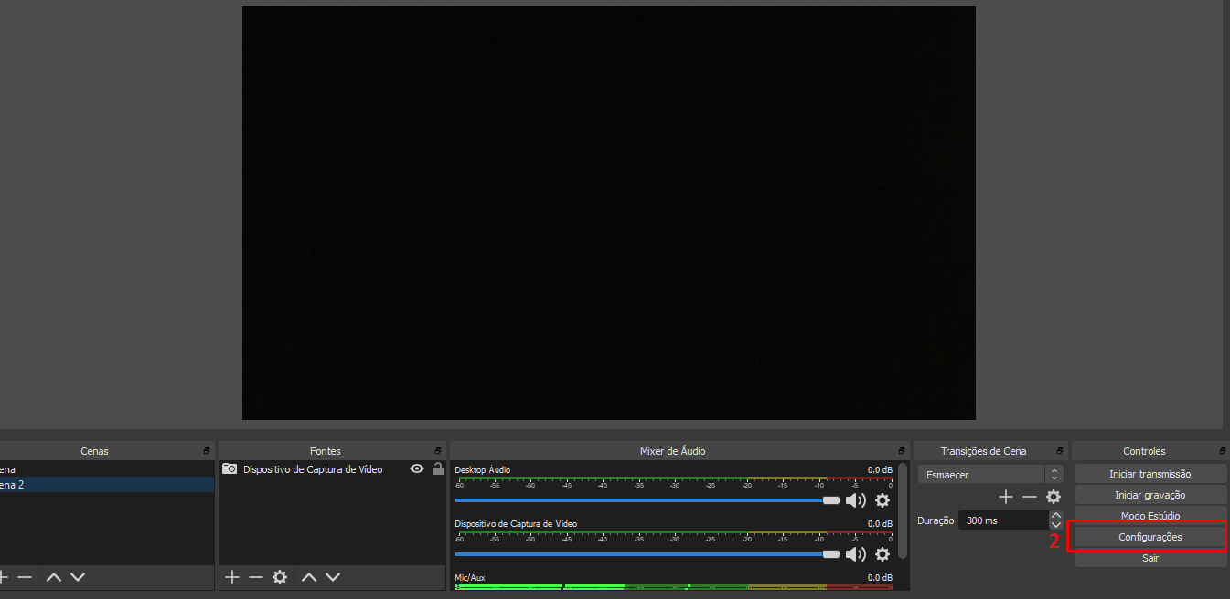Image resolution: width=1230 pixels, height=599 pixels.
Task: Click Dispositivo de Captura de Vídeo mixer label
Action: pyautogui.click(x=516, y=524)
